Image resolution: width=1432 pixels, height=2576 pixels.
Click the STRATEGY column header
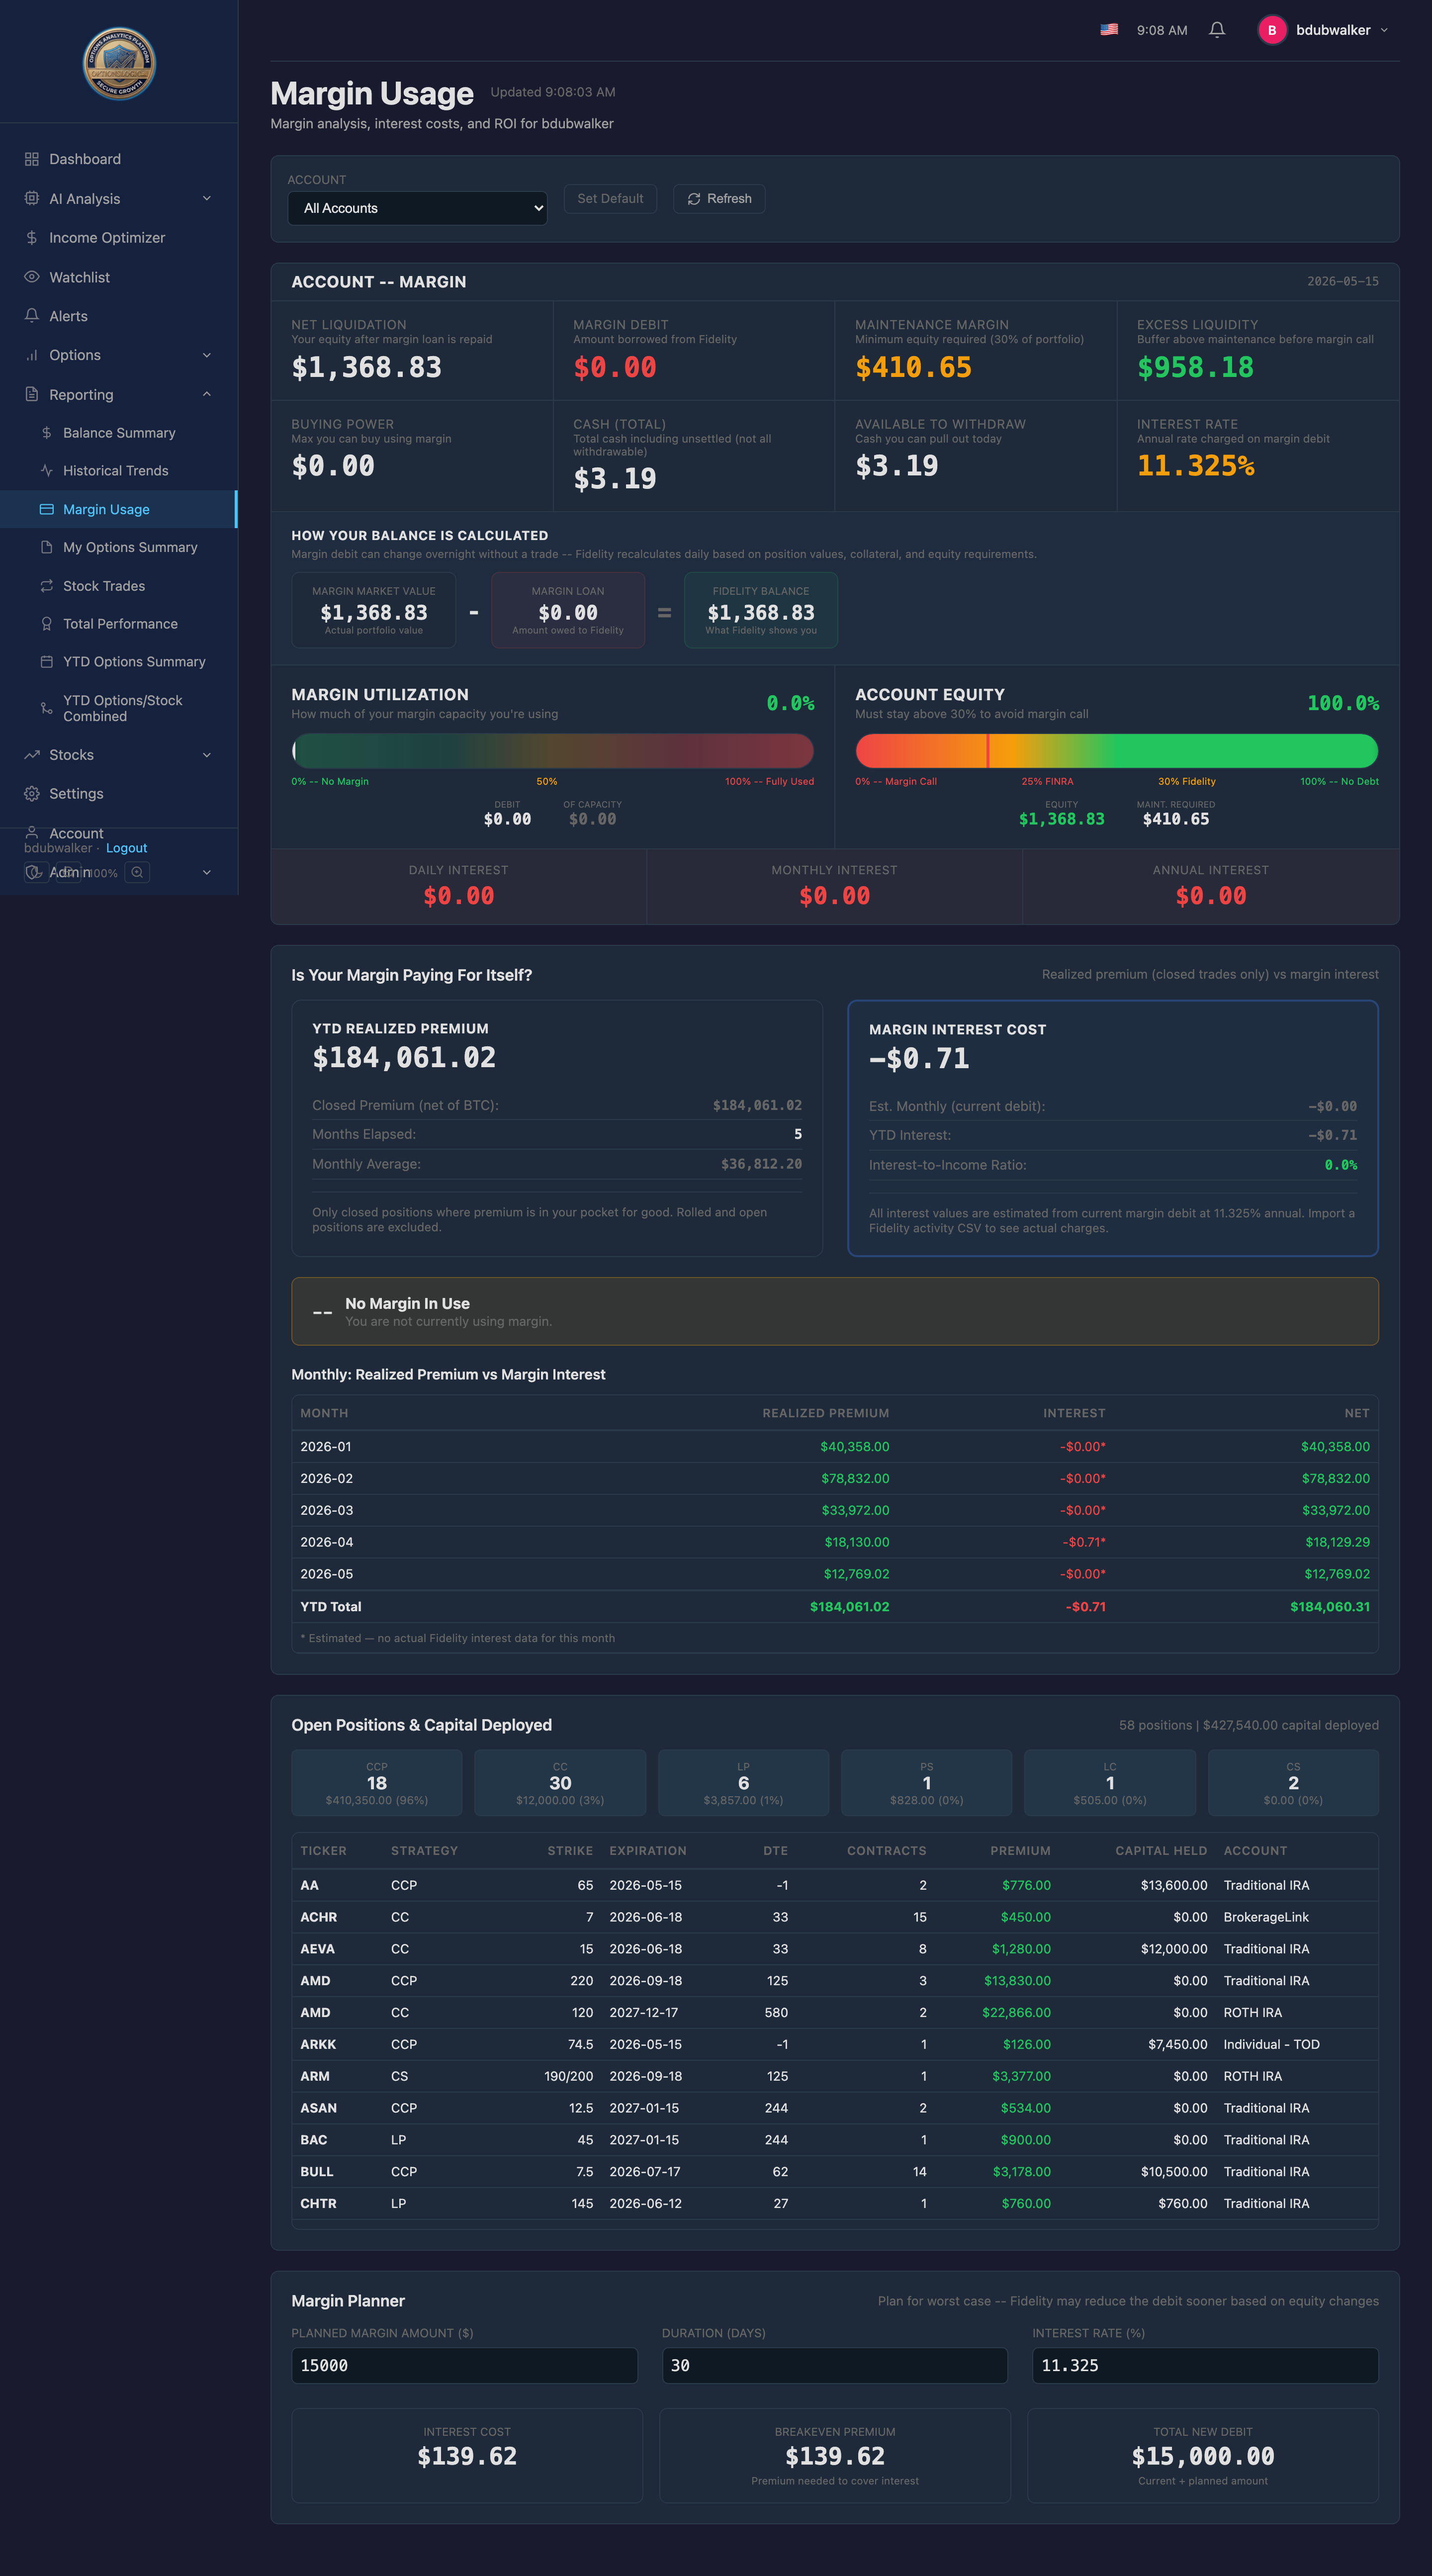424,1851
